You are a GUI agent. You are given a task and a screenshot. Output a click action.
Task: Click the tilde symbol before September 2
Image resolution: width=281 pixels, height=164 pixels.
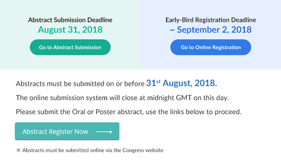(172, 30)
